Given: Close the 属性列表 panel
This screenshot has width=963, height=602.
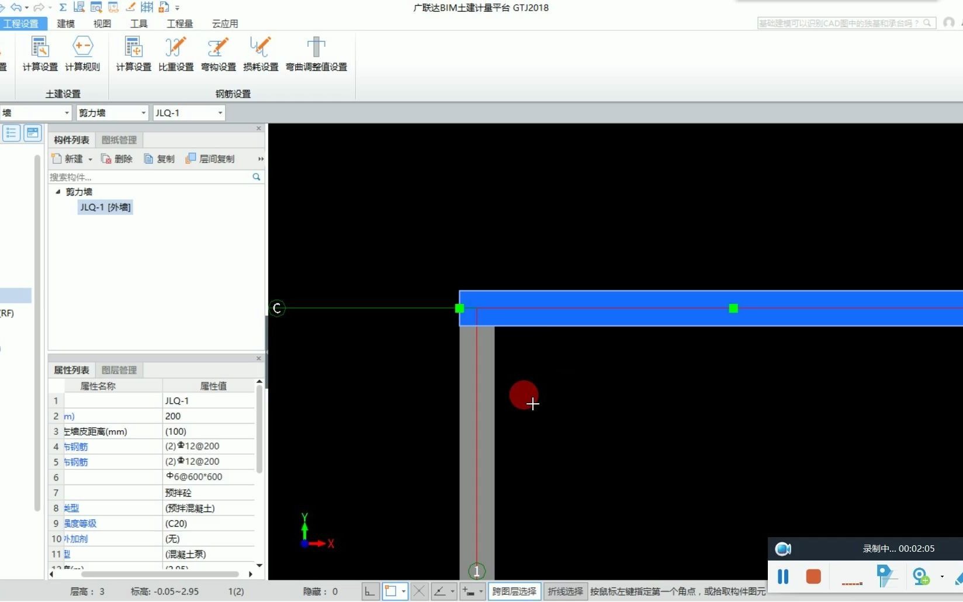Looking at the screenshot, I should [x=259, y=358].
